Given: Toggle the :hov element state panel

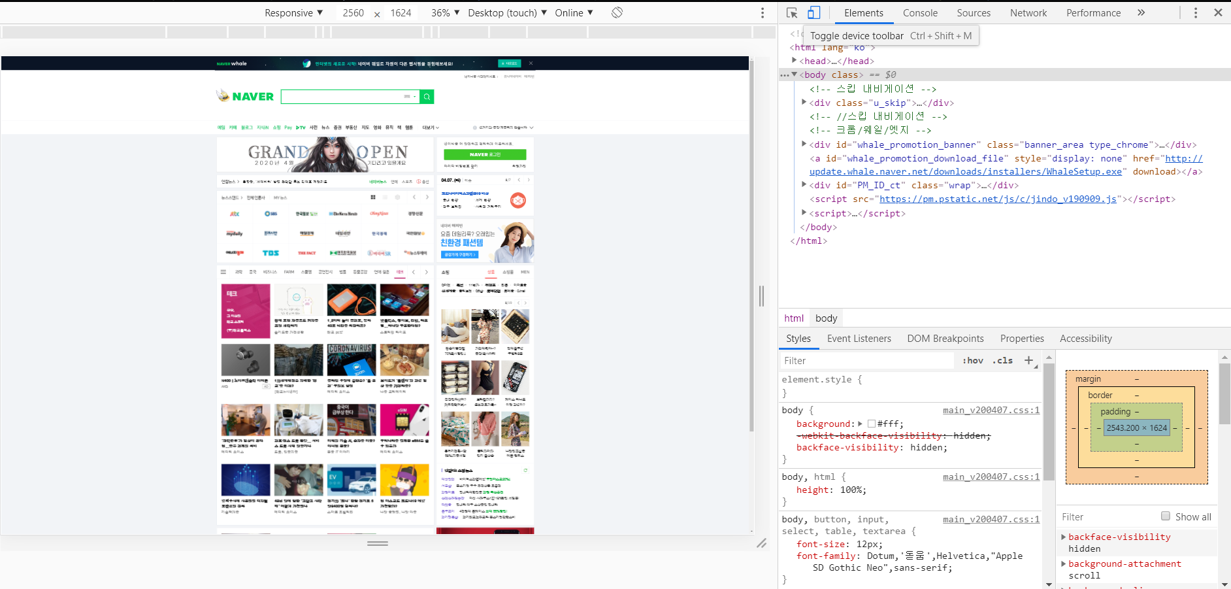Looking at the screenshot, I should click(x=973, y=360).
